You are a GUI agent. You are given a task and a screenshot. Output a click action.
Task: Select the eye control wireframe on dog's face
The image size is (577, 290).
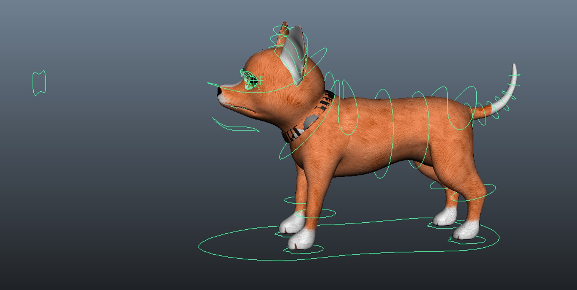(252, 80)
